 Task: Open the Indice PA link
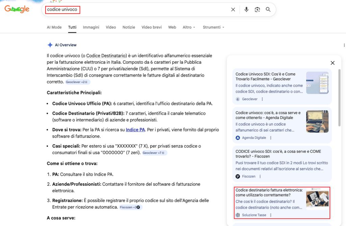click(x=135, y=129)
